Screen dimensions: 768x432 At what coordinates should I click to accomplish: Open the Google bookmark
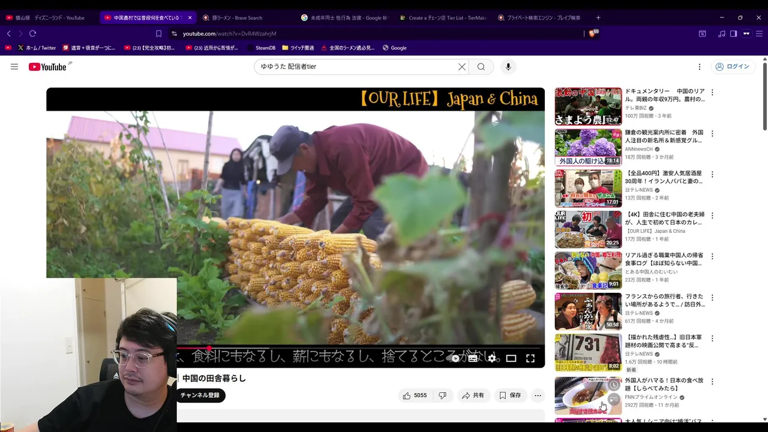pos(395,48)
